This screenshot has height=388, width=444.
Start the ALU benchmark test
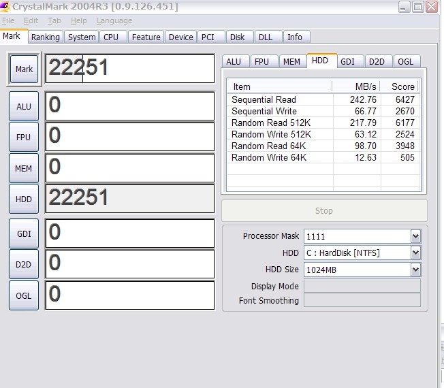(24, 106)
